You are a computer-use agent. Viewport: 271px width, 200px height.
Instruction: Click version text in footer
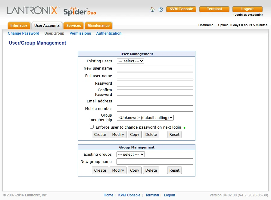(x=239, y=195)
